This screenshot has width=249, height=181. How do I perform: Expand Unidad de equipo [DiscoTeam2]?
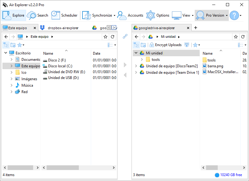[x=136, y=66]
